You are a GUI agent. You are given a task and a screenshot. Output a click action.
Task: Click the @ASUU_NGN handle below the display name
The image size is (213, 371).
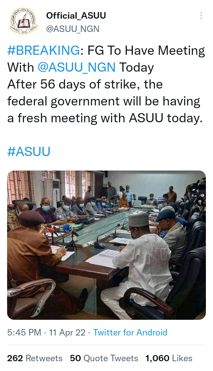click(73, 29)
